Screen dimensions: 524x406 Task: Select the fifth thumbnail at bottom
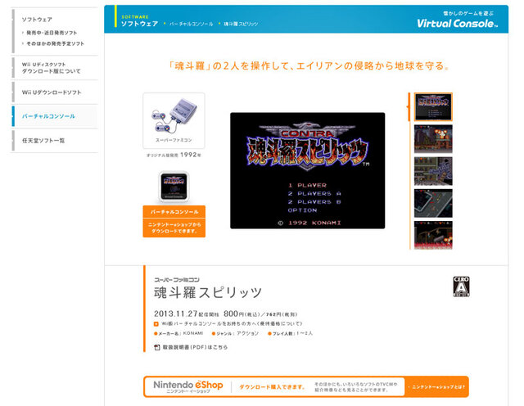pos(433,235)
